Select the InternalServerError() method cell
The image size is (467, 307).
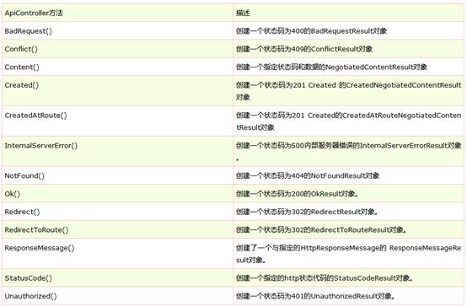pyautogui.click(x=118, y=152)
